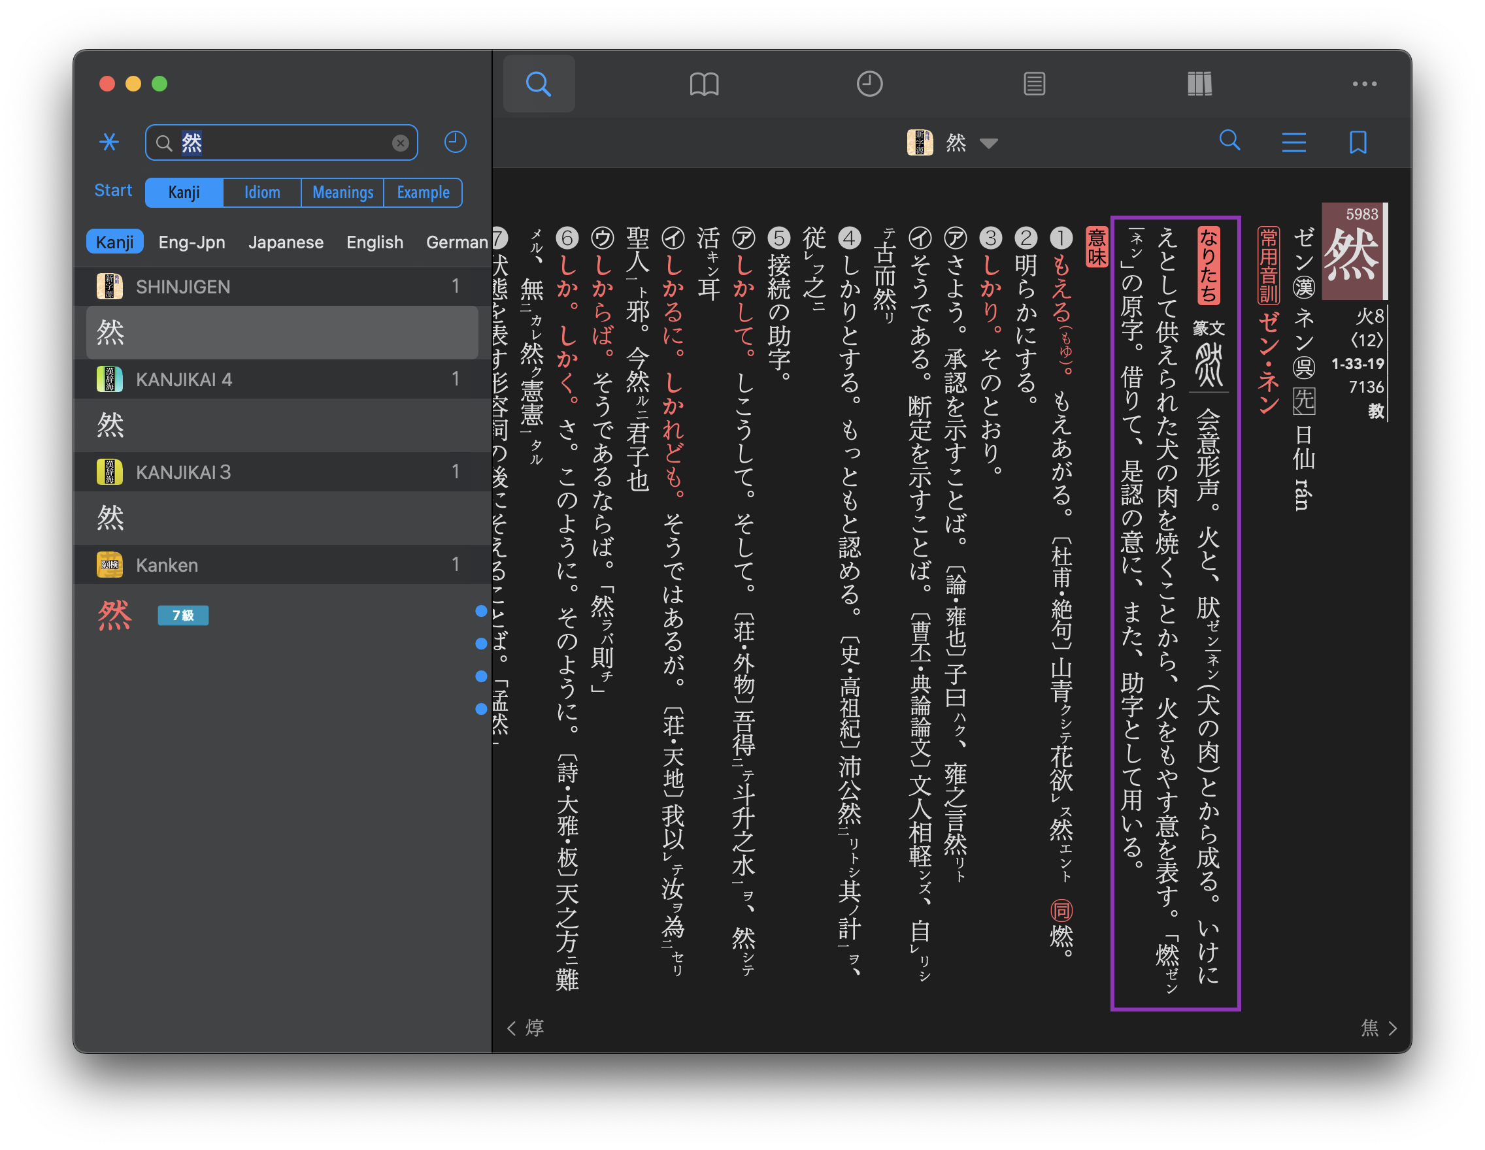1485x1150 pixels.
Task: Open the bookshelf library icon
Action: 1199,84
